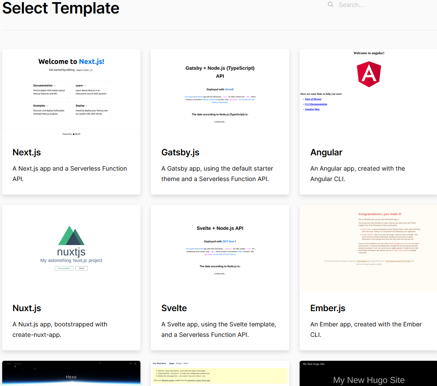Select the yellow Eleventy blog preview thumbnail
Viewport: 437px width, 386px height.
220,373
